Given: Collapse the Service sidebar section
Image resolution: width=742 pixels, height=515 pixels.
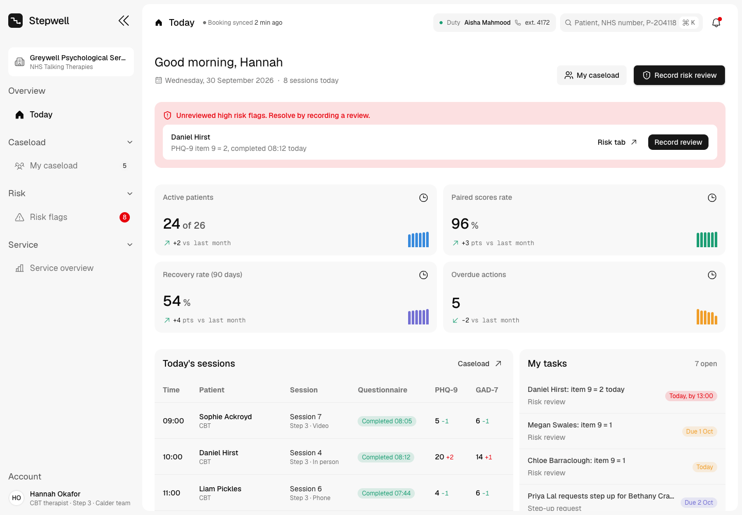Looking at the screenshot, I should click(130, 245).
